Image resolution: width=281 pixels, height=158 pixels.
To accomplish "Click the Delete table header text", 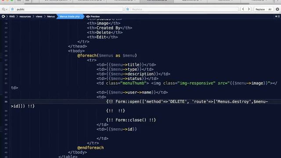I will click(x=104, y=32).
